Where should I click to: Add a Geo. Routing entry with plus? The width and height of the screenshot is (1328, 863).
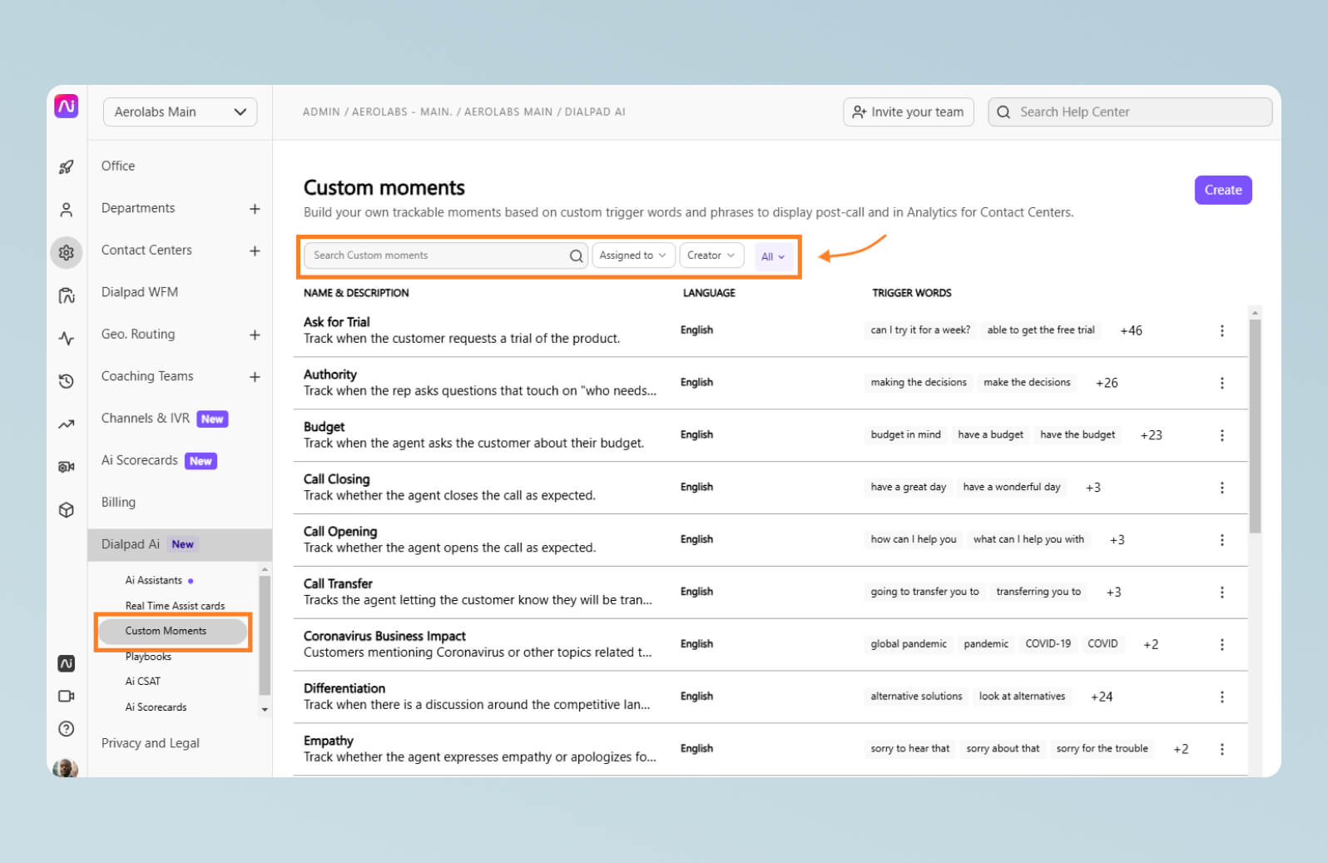[x=255, y=335]
